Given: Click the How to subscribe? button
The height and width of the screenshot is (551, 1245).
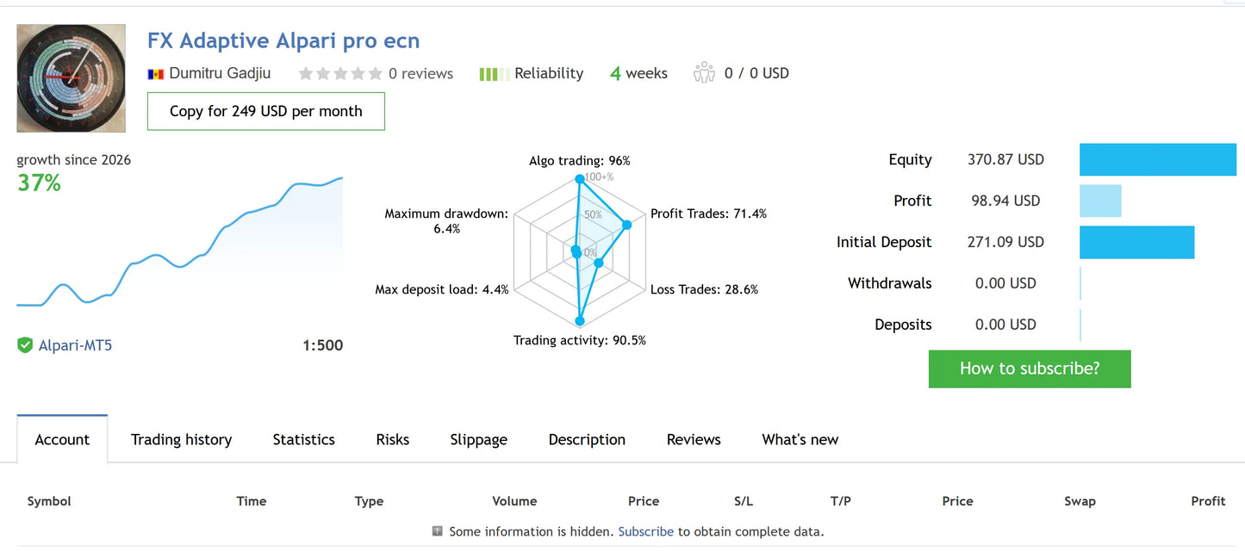Looking at the screenshot, I should click(x=1030, y=368).
